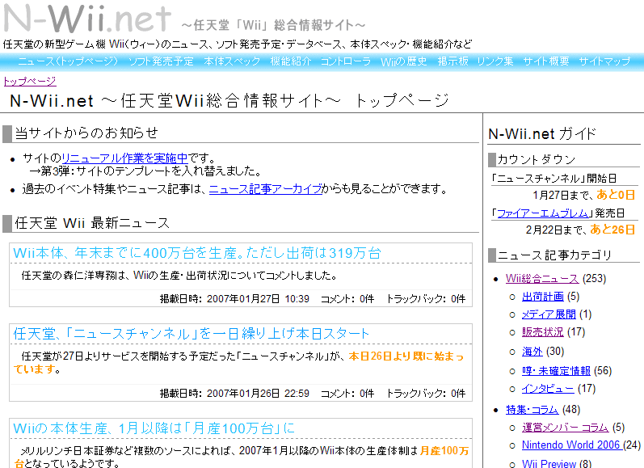Viewport: 644px width, 468px height.
Task: Follow the ファイアーエムブレム countdown link
Action: point(542,213)
